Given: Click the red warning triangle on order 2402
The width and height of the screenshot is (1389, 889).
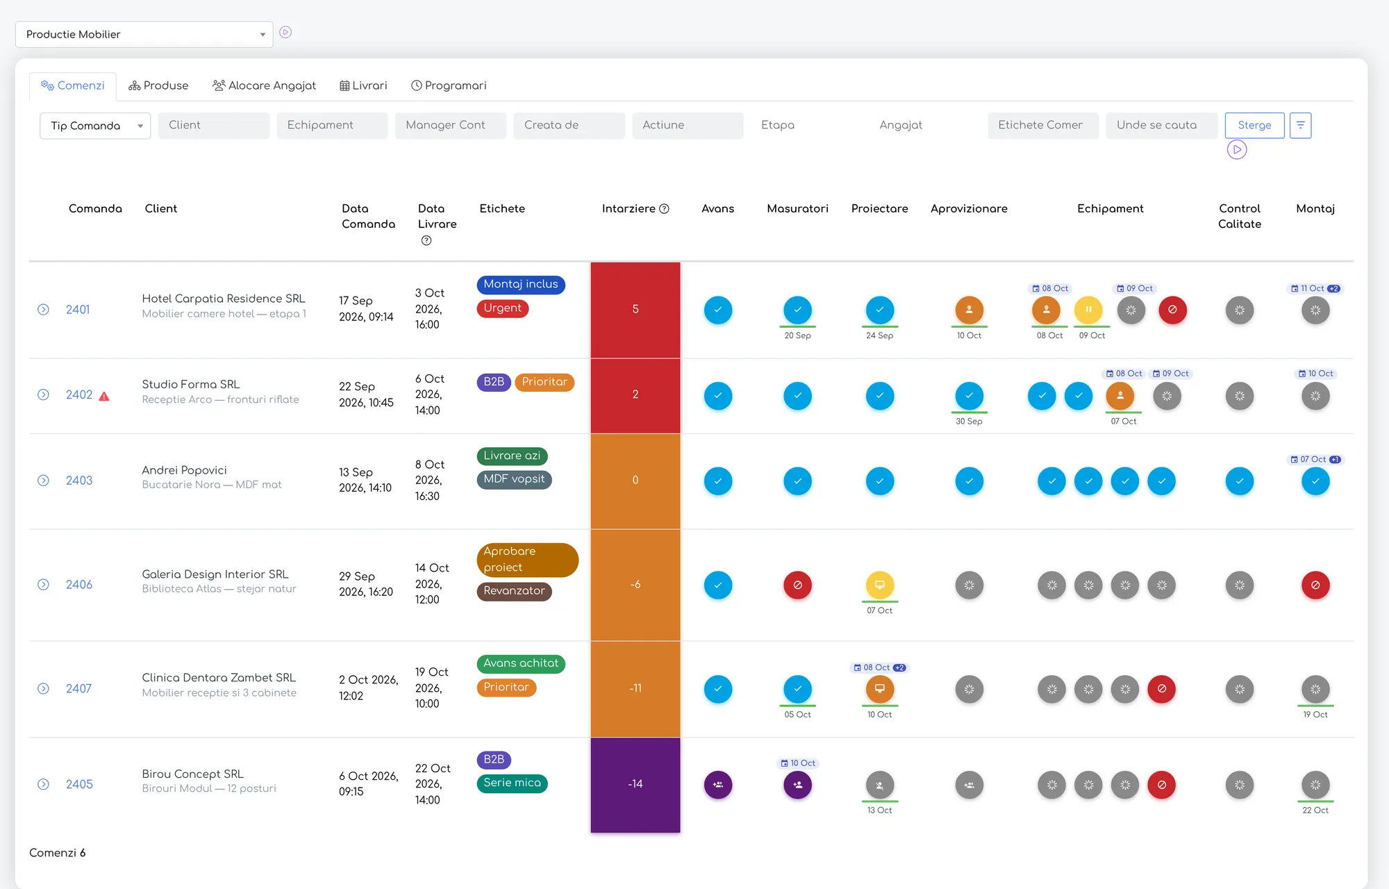Looking at the screenshot, I should (104, 396).
